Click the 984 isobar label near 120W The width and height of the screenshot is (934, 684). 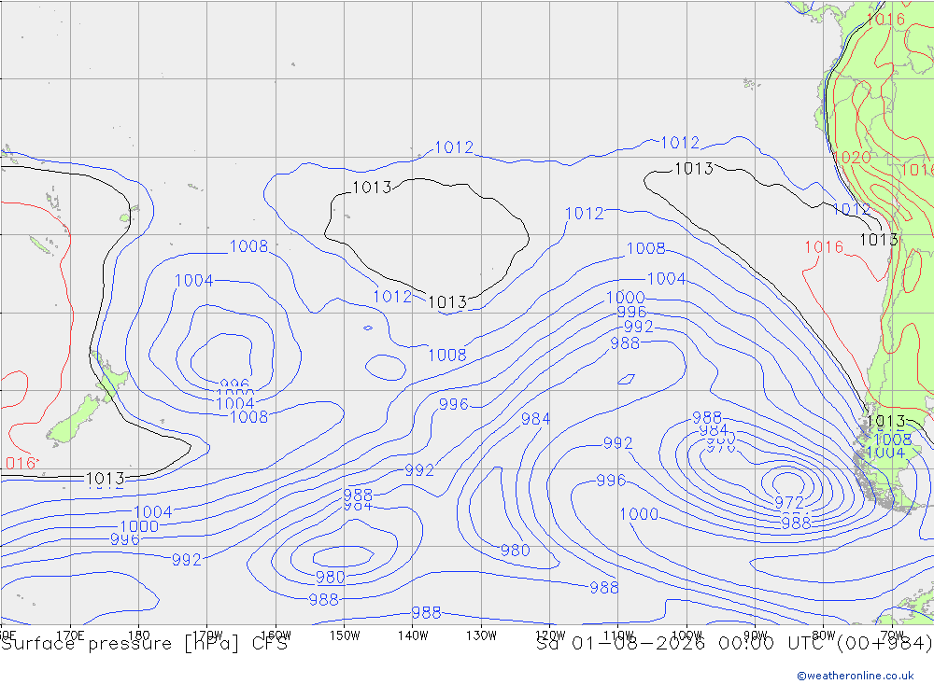coord(535,419)
